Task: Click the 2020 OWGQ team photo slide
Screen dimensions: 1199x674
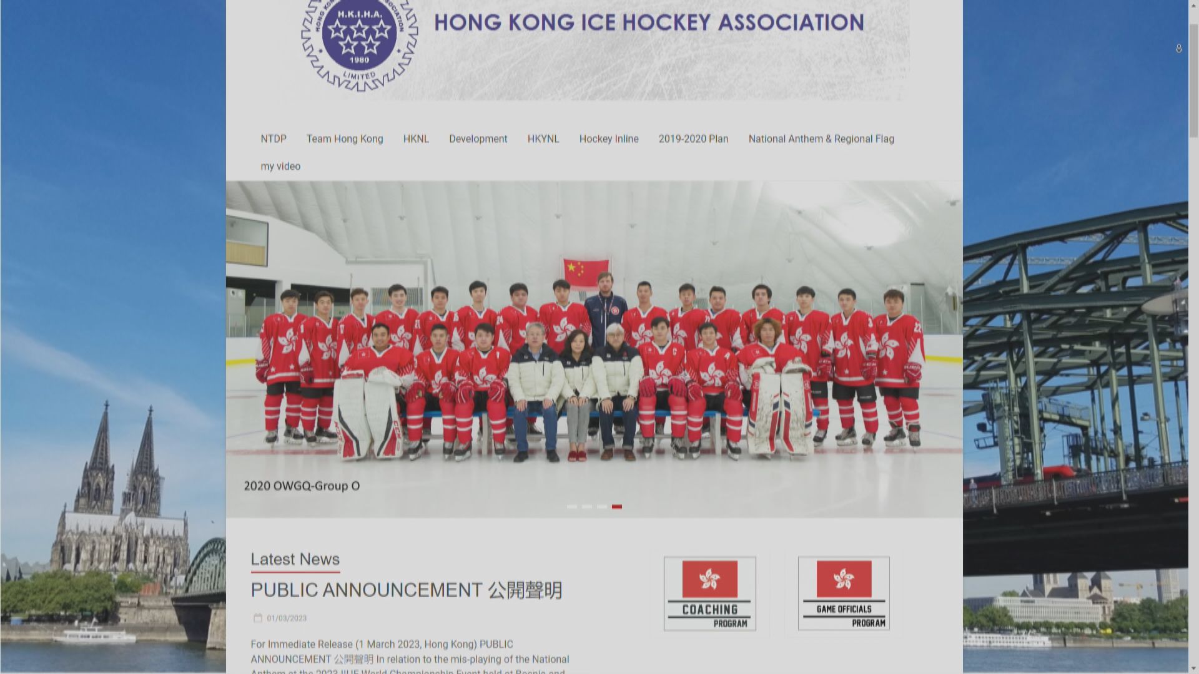Action: (594, 349)
